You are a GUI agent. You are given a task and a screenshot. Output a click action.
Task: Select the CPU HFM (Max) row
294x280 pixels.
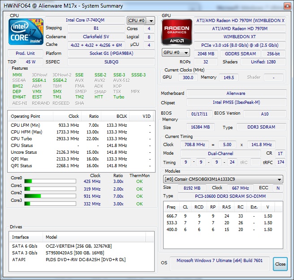click(81, 132)
